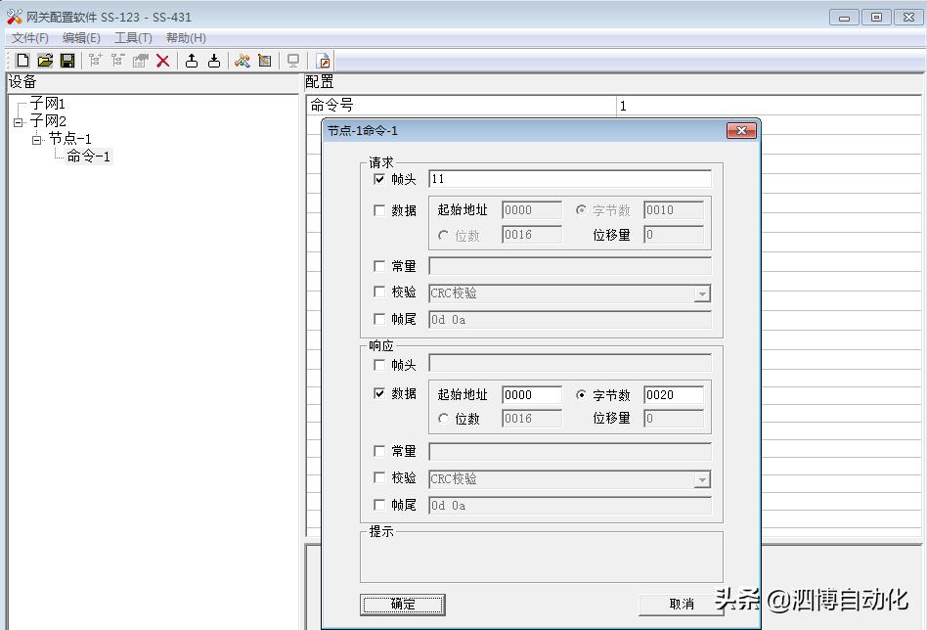Open the 工具 menu
The image size is (927, 630).
click(131, 37)
